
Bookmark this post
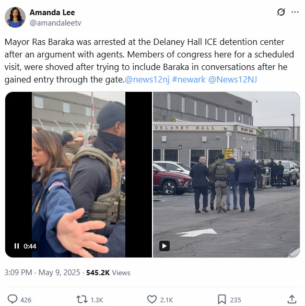click(222, 299)
